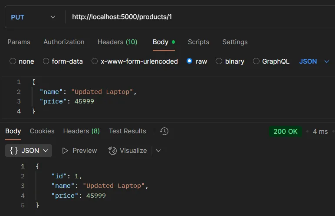Click the response "id": 1 line
The image size is (335, 216).
pos(67,176)
